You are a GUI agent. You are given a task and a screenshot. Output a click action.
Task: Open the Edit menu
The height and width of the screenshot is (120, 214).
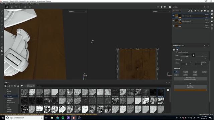(x=6, y=4)
